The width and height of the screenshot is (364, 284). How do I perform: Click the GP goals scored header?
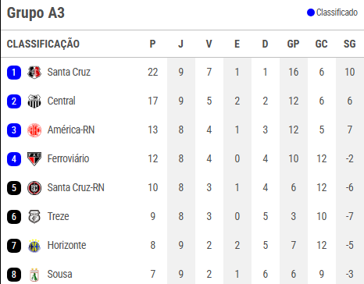click(293, 44)
